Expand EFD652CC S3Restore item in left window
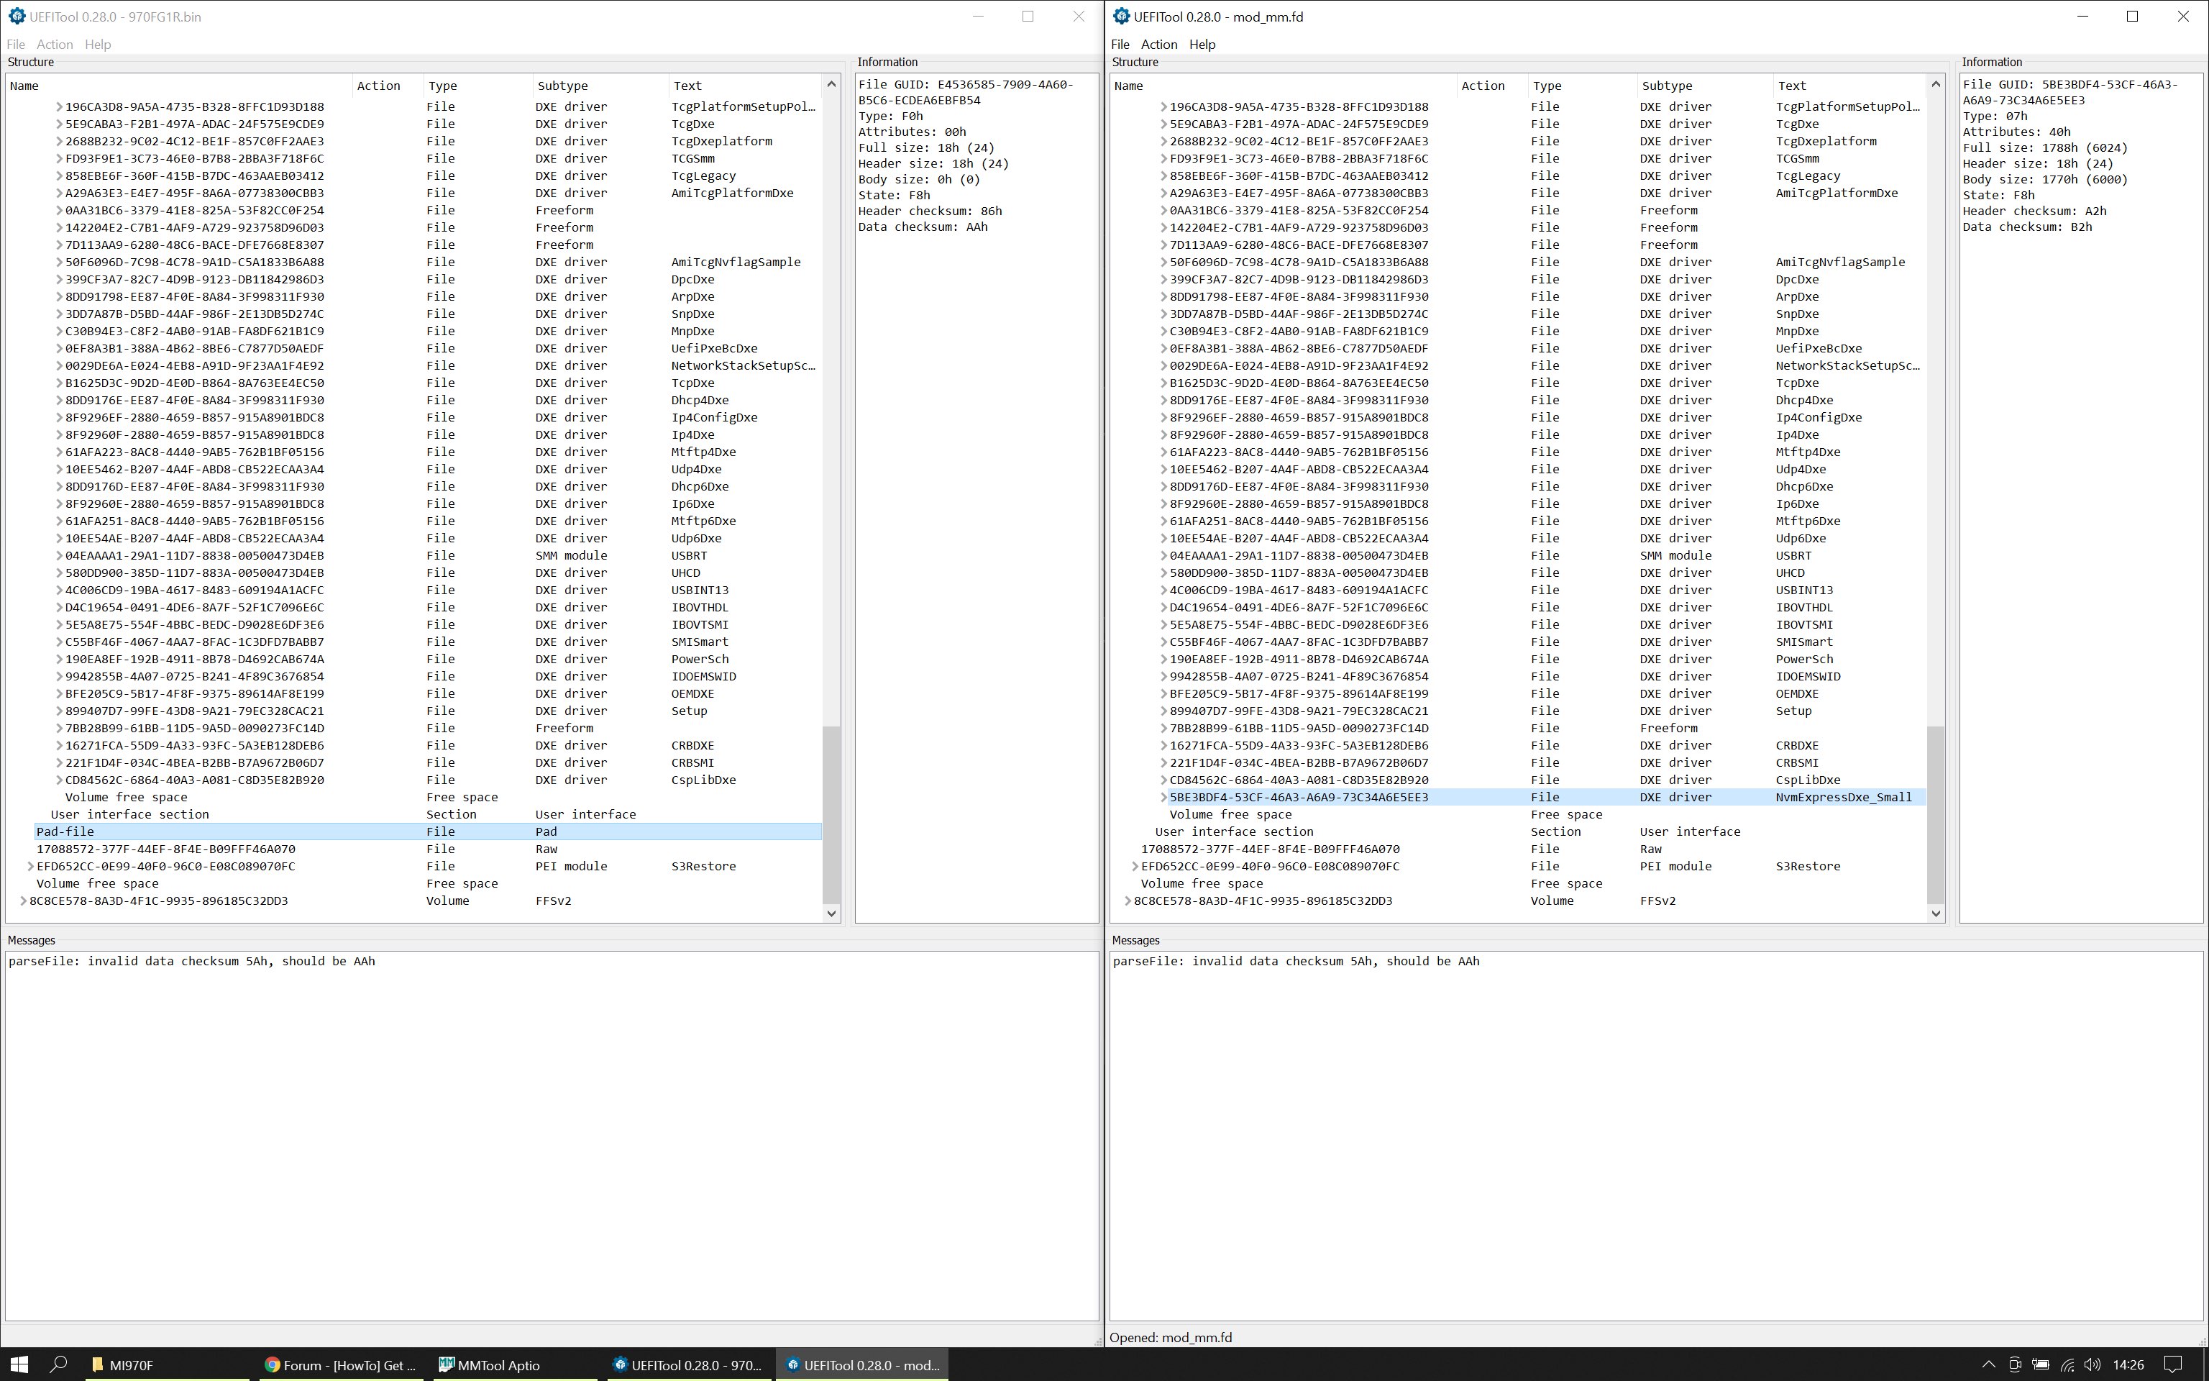The image size is (2209, 1381). pyautogui.click(x=31, y=866)
